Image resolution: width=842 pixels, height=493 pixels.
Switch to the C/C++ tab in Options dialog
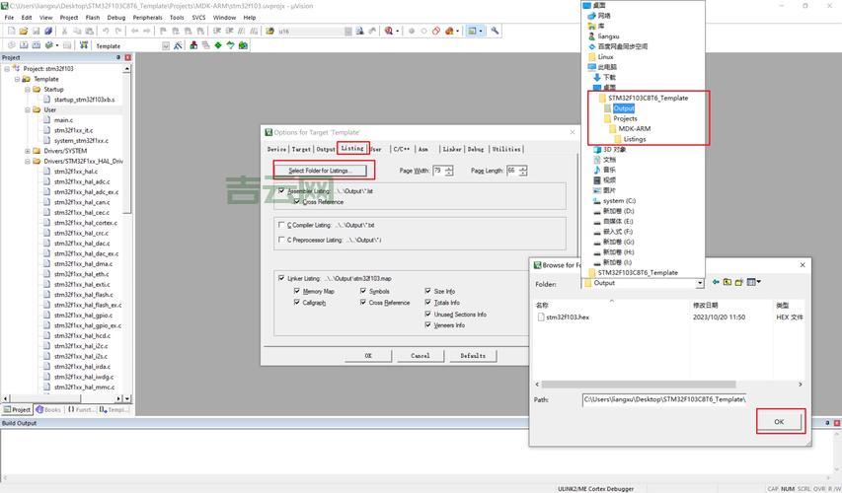[x=401, y=149]
